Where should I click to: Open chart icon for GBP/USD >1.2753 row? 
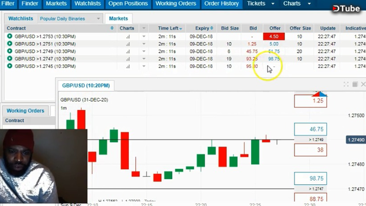click(128, 37)
